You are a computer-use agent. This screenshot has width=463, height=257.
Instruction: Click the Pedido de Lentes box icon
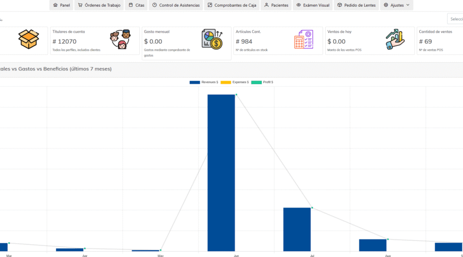coord(340,5)
